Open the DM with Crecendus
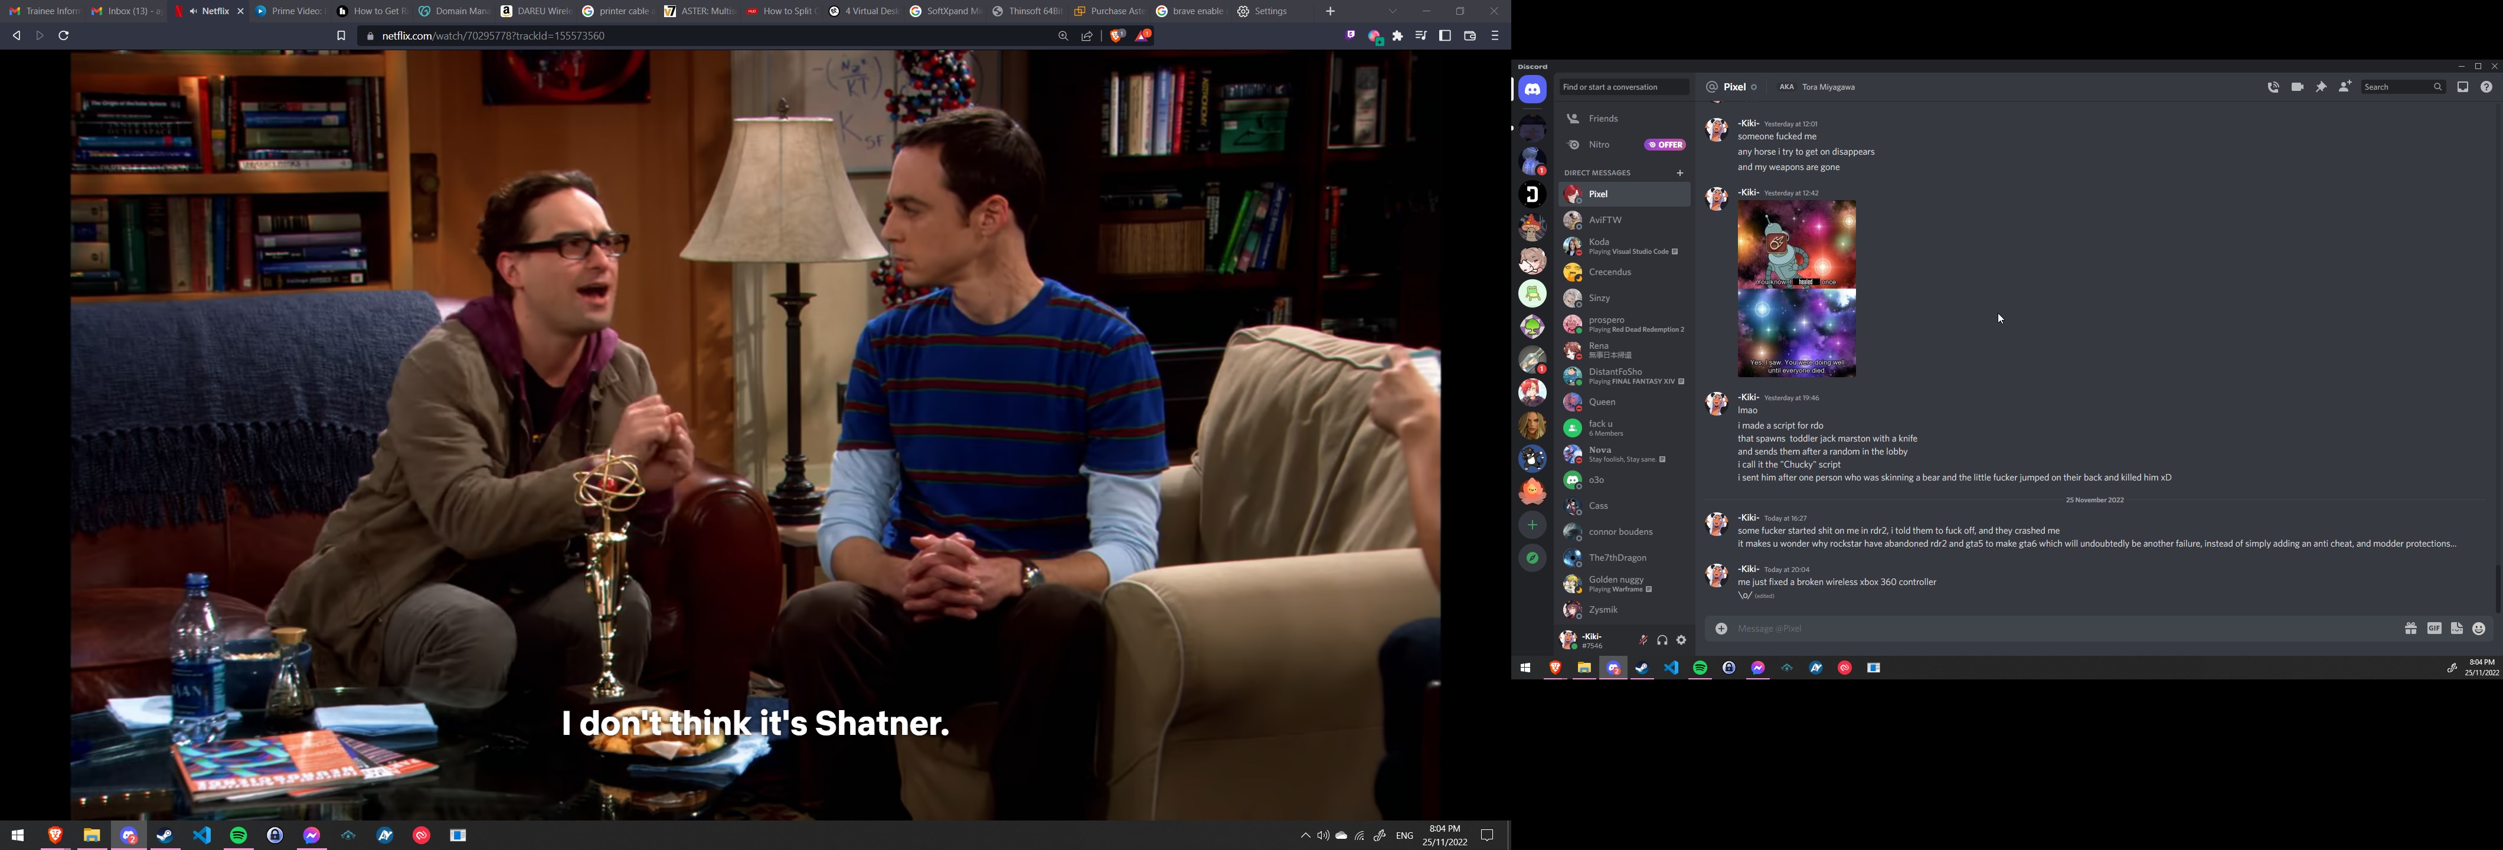This screenshot has height=850, width=2503. 1625,273
